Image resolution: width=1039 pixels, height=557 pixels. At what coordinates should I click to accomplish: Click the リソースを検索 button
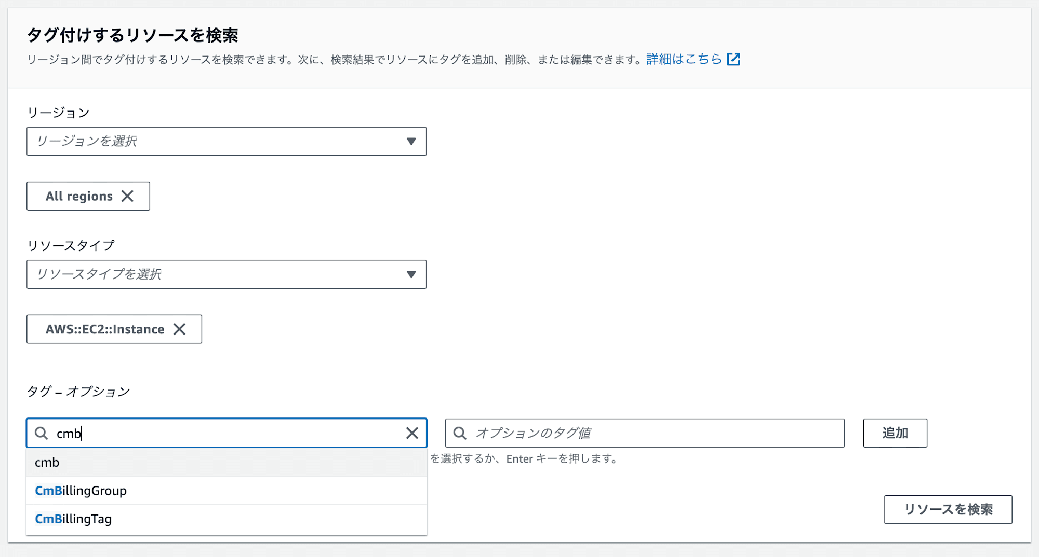click(x=948, y=509)
